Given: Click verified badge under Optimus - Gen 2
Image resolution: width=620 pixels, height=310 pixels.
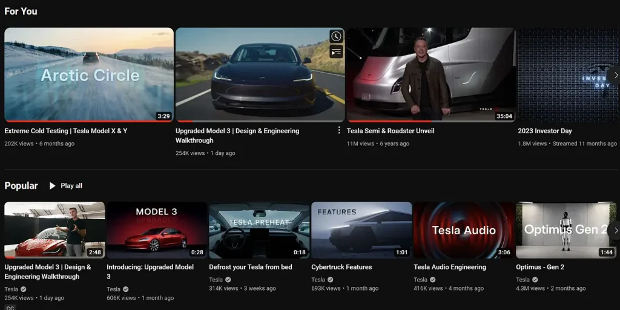Looking at the screenshot, I should click(x=535, y=280).
